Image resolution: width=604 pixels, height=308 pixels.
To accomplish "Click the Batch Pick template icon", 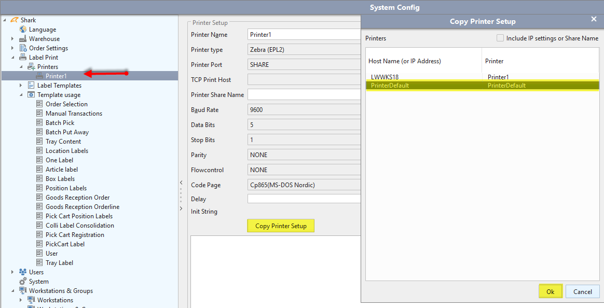I will [39, 122].
